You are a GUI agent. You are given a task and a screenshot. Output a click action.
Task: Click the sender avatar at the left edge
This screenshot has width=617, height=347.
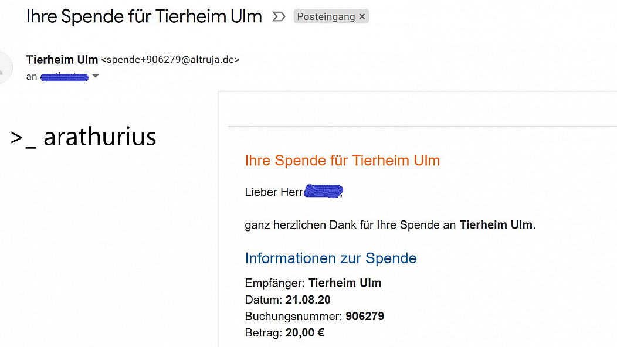click(x=5, y=67)
